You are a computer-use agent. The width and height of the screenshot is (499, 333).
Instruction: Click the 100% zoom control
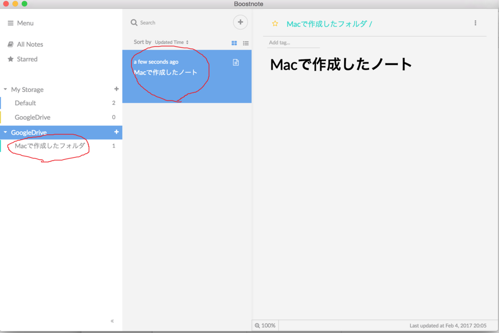tap(265, 325)
